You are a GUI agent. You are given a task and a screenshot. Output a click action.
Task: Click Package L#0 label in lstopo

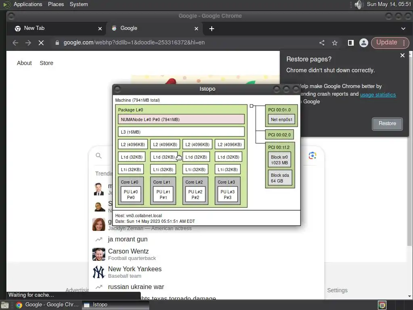click(x=130, y=110)
